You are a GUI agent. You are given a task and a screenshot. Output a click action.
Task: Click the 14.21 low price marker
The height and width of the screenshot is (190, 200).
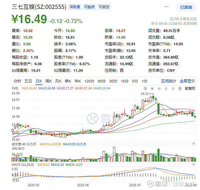pyautogui.click(x=63, y=136)
